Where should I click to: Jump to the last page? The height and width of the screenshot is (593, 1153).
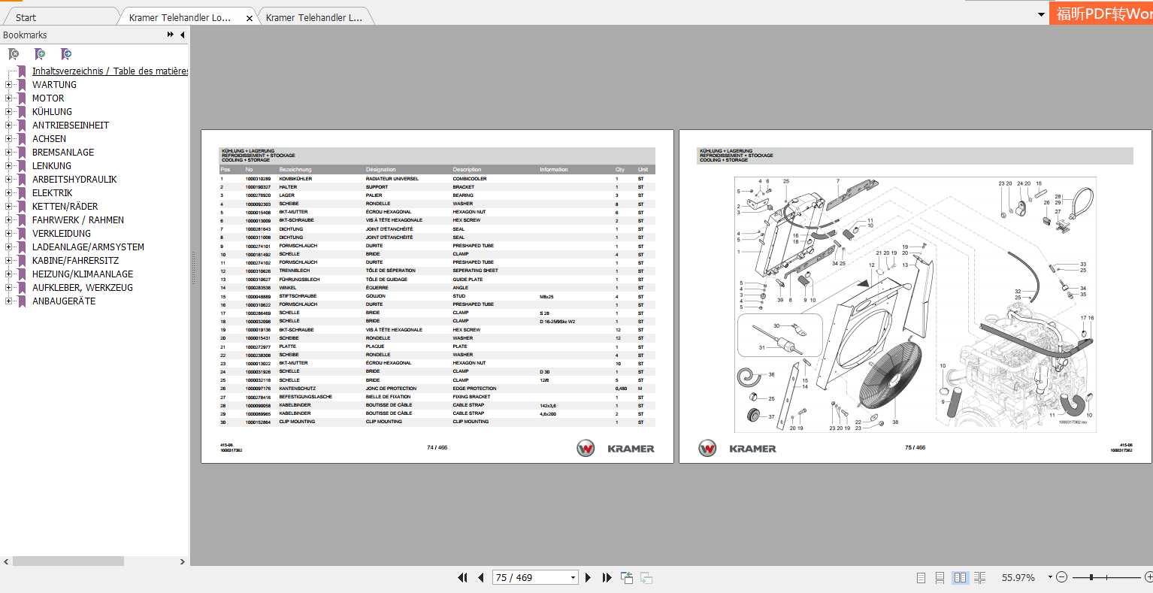(x=607, y=577)
